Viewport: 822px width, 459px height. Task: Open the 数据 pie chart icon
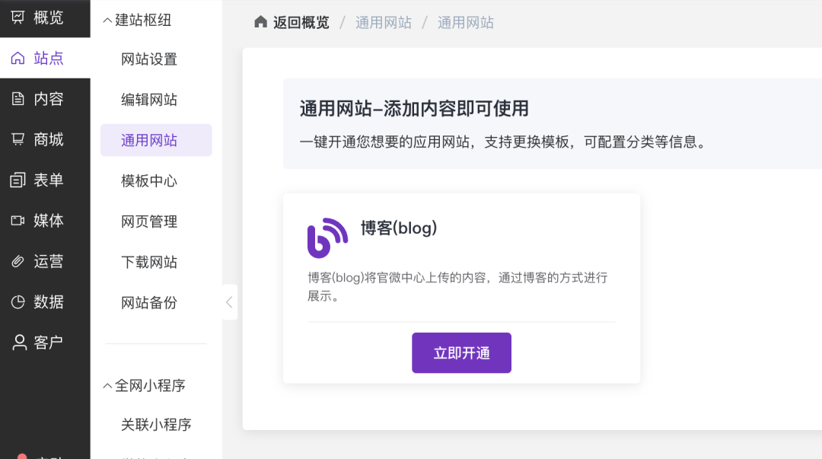(x=18, y=302)
